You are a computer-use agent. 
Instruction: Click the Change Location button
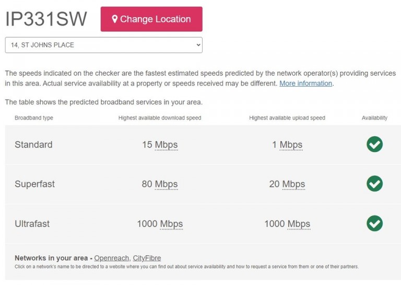coord(151,19)
